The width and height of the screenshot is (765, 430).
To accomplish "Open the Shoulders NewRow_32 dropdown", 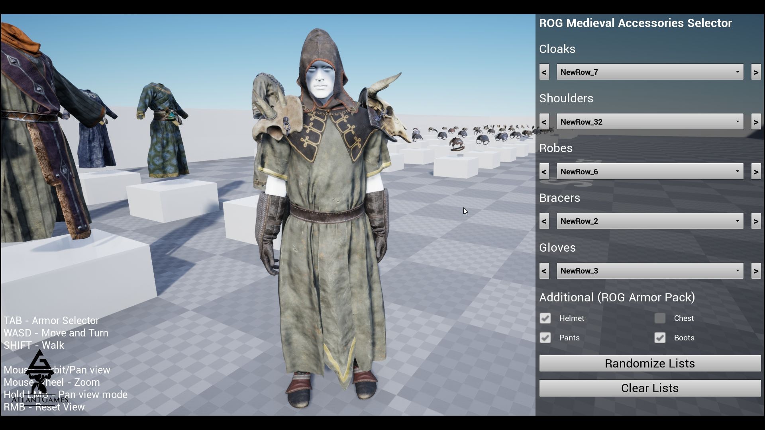I will tap(650, 122).
